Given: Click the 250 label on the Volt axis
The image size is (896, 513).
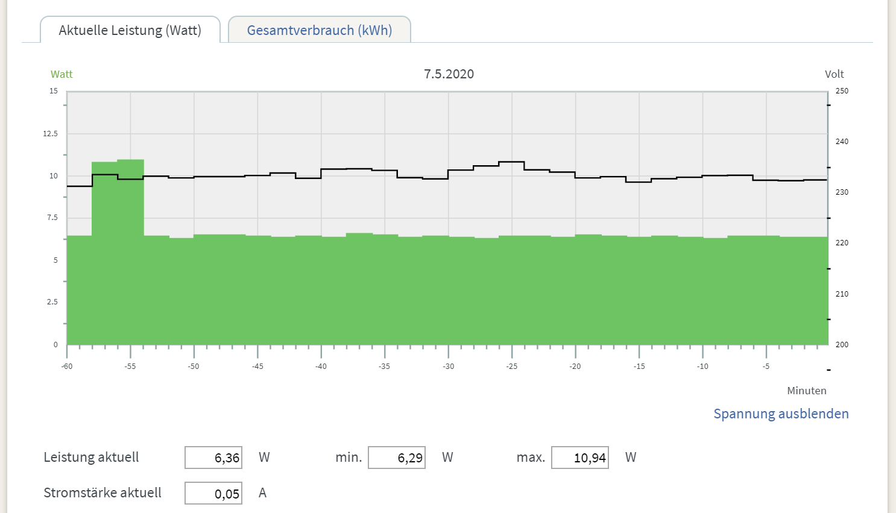Looking at the screenshot, I should 842,91.
